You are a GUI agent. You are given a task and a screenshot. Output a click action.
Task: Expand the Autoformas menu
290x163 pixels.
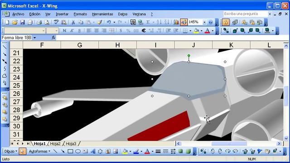pos(39,151)
